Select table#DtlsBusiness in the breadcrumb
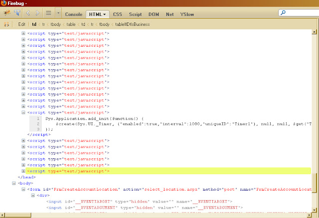This screenshot has width=319, height=218. 133,24
